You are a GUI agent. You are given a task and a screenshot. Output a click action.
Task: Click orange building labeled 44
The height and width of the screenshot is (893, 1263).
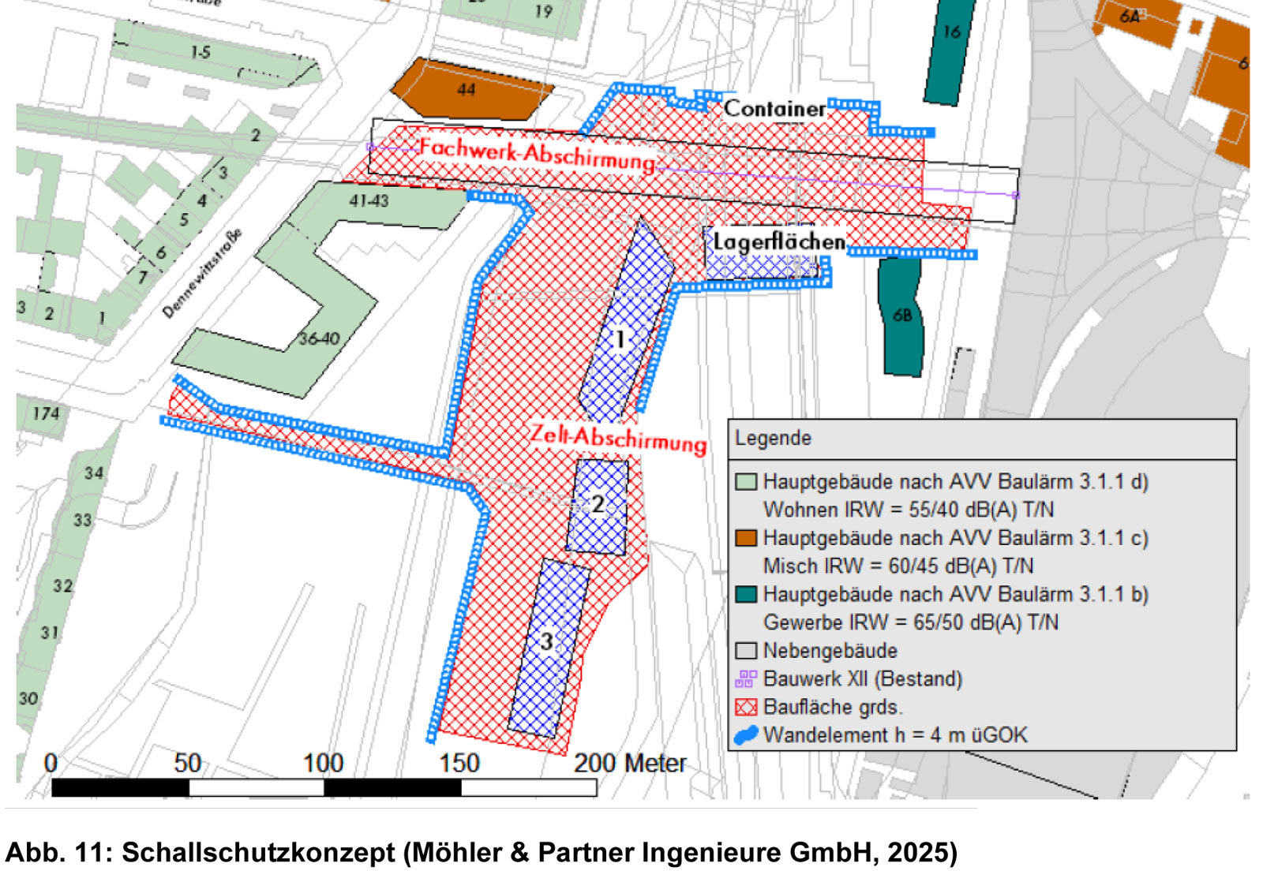click(x=466, y=90)
